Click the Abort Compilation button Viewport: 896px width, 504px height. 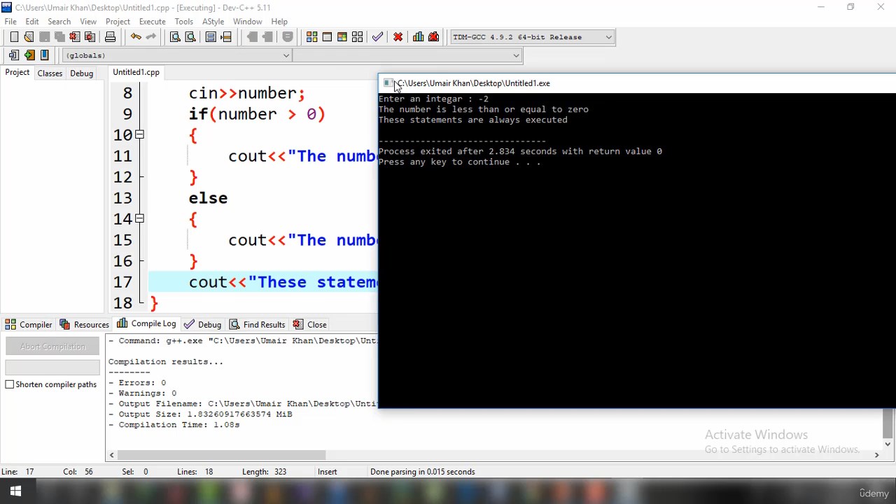[52, 346]
